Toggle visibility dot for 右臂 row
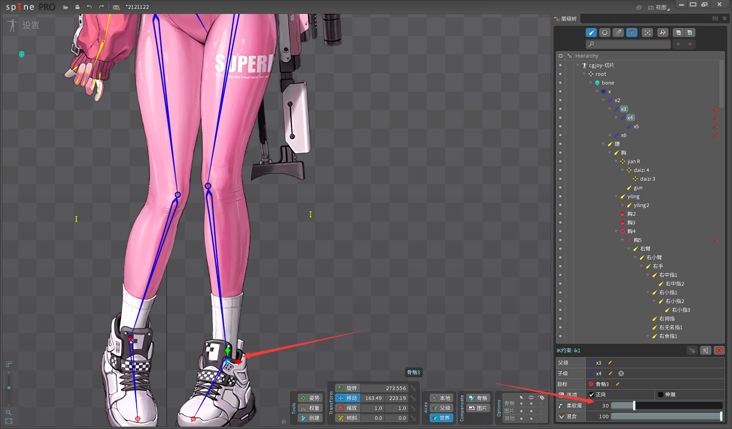The height and width of the screenshot is (429, 732). [x=560, y=249]
